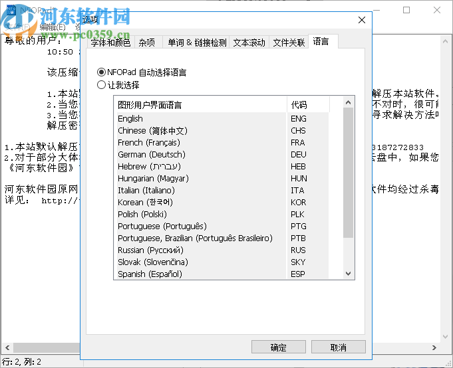
Task: Click NFOPad main window scroll right arrow
Action: point(434,347)
